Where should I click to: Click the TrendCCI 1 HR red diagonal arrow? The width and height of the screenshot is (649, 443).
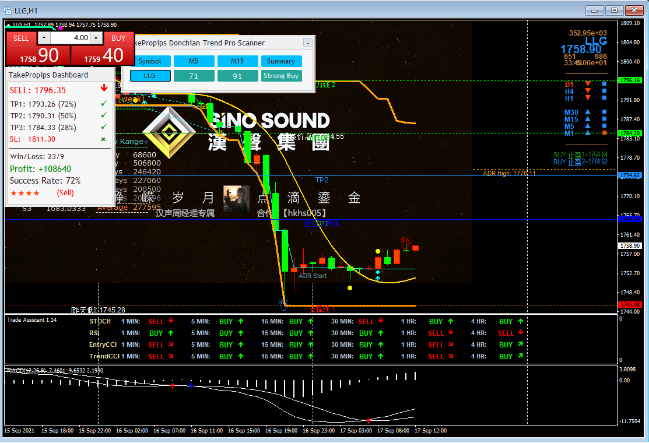pyautogui.click(x=451, y=356)
